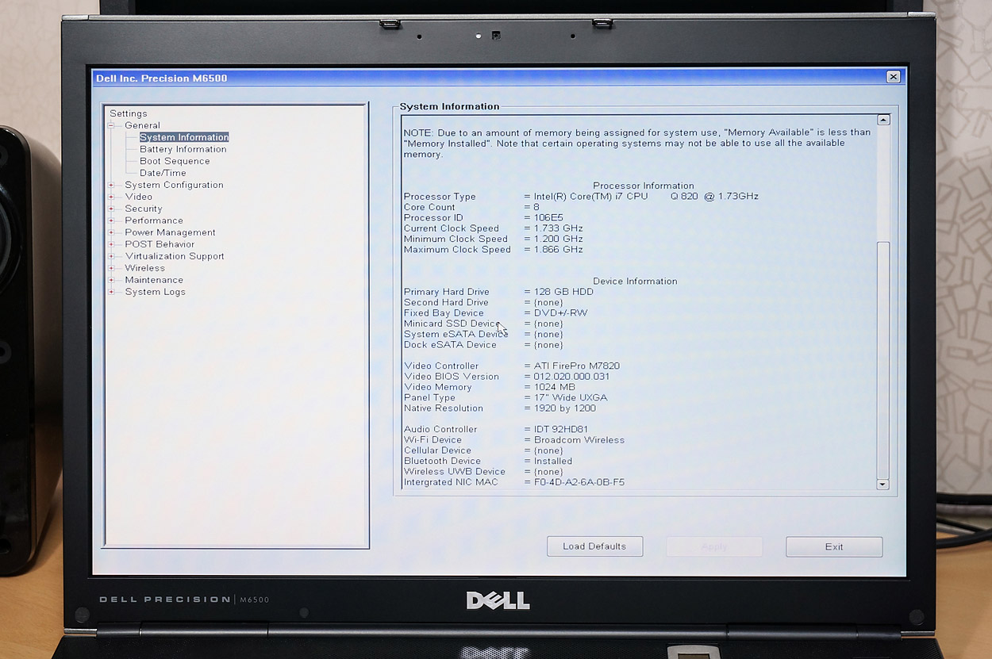Select Virtualization Support label
The width and height of the screenshot is (992, 659).
[175, 256]
